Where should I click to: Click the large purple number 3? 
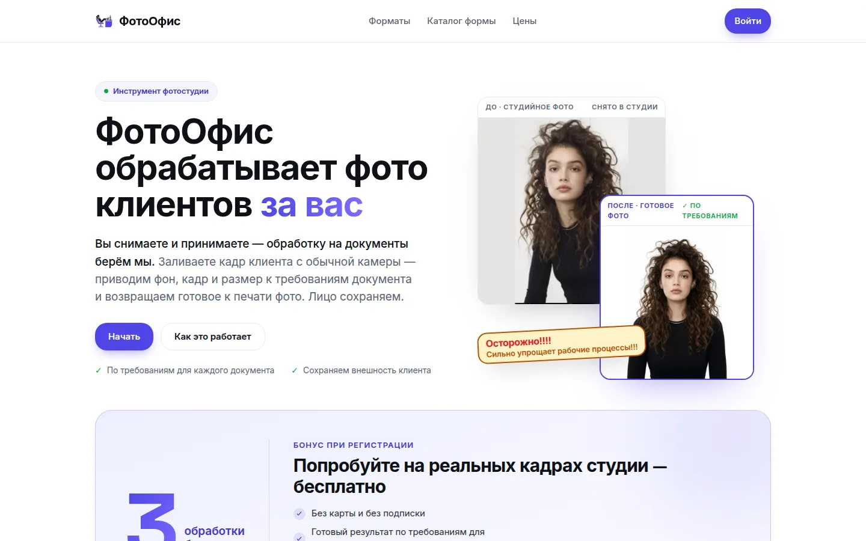(152, 518)
